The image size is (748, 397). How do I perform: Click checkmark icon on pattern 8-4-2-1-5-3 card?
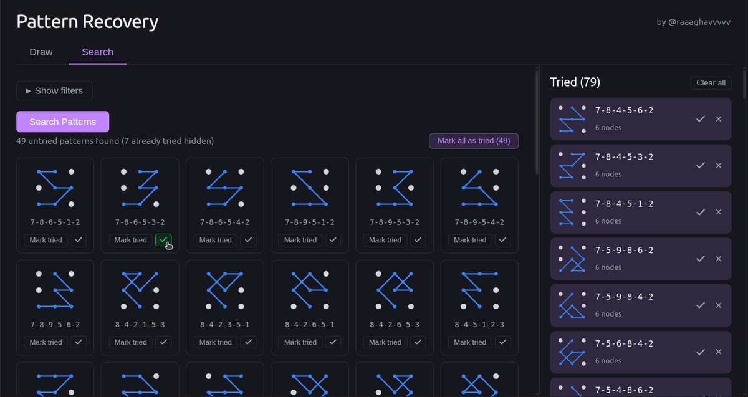163,342
